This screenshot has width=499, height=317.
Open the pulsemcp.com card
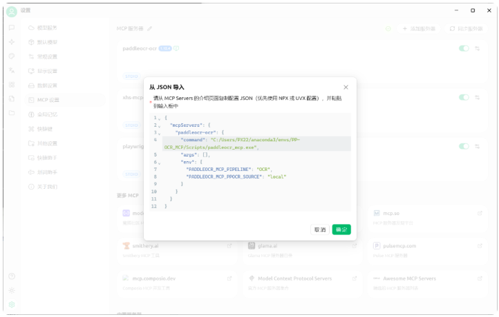427,250
